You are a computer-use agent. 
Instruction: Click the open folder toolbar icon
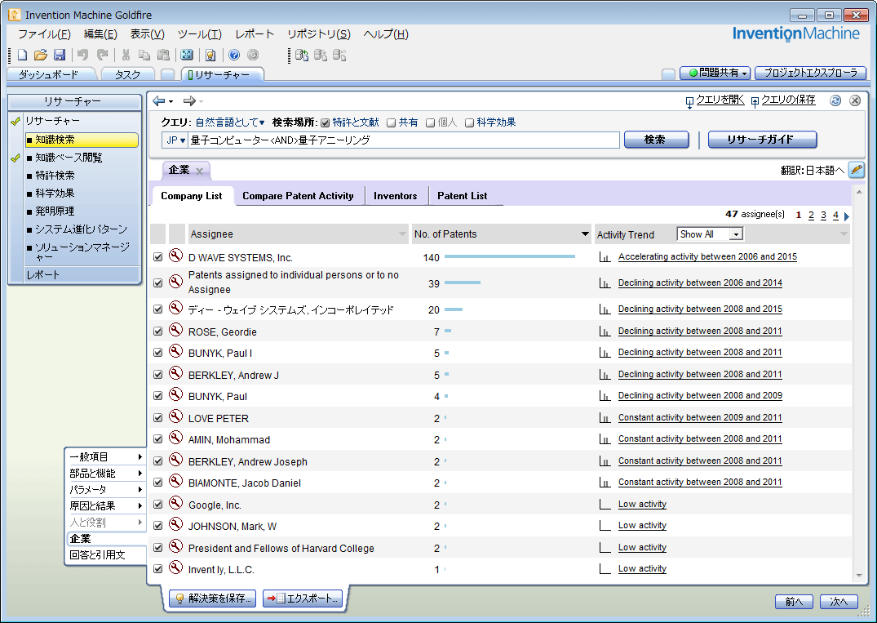(40, 55)
